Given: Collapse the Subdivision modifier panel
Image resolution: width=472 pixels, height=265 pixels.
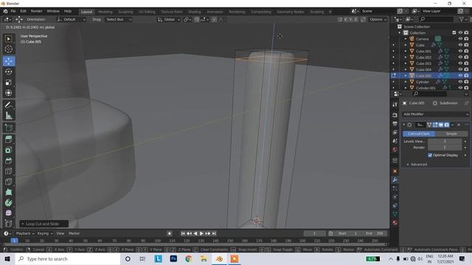Looking at the screenshot, I should (404, 124).
